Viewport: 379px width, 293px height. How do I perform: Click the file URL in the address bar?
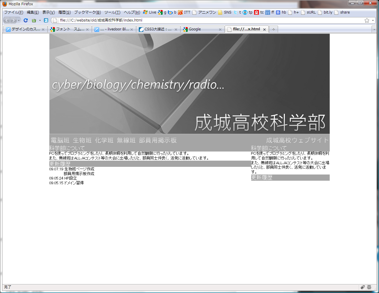click(x=101, y=20)
